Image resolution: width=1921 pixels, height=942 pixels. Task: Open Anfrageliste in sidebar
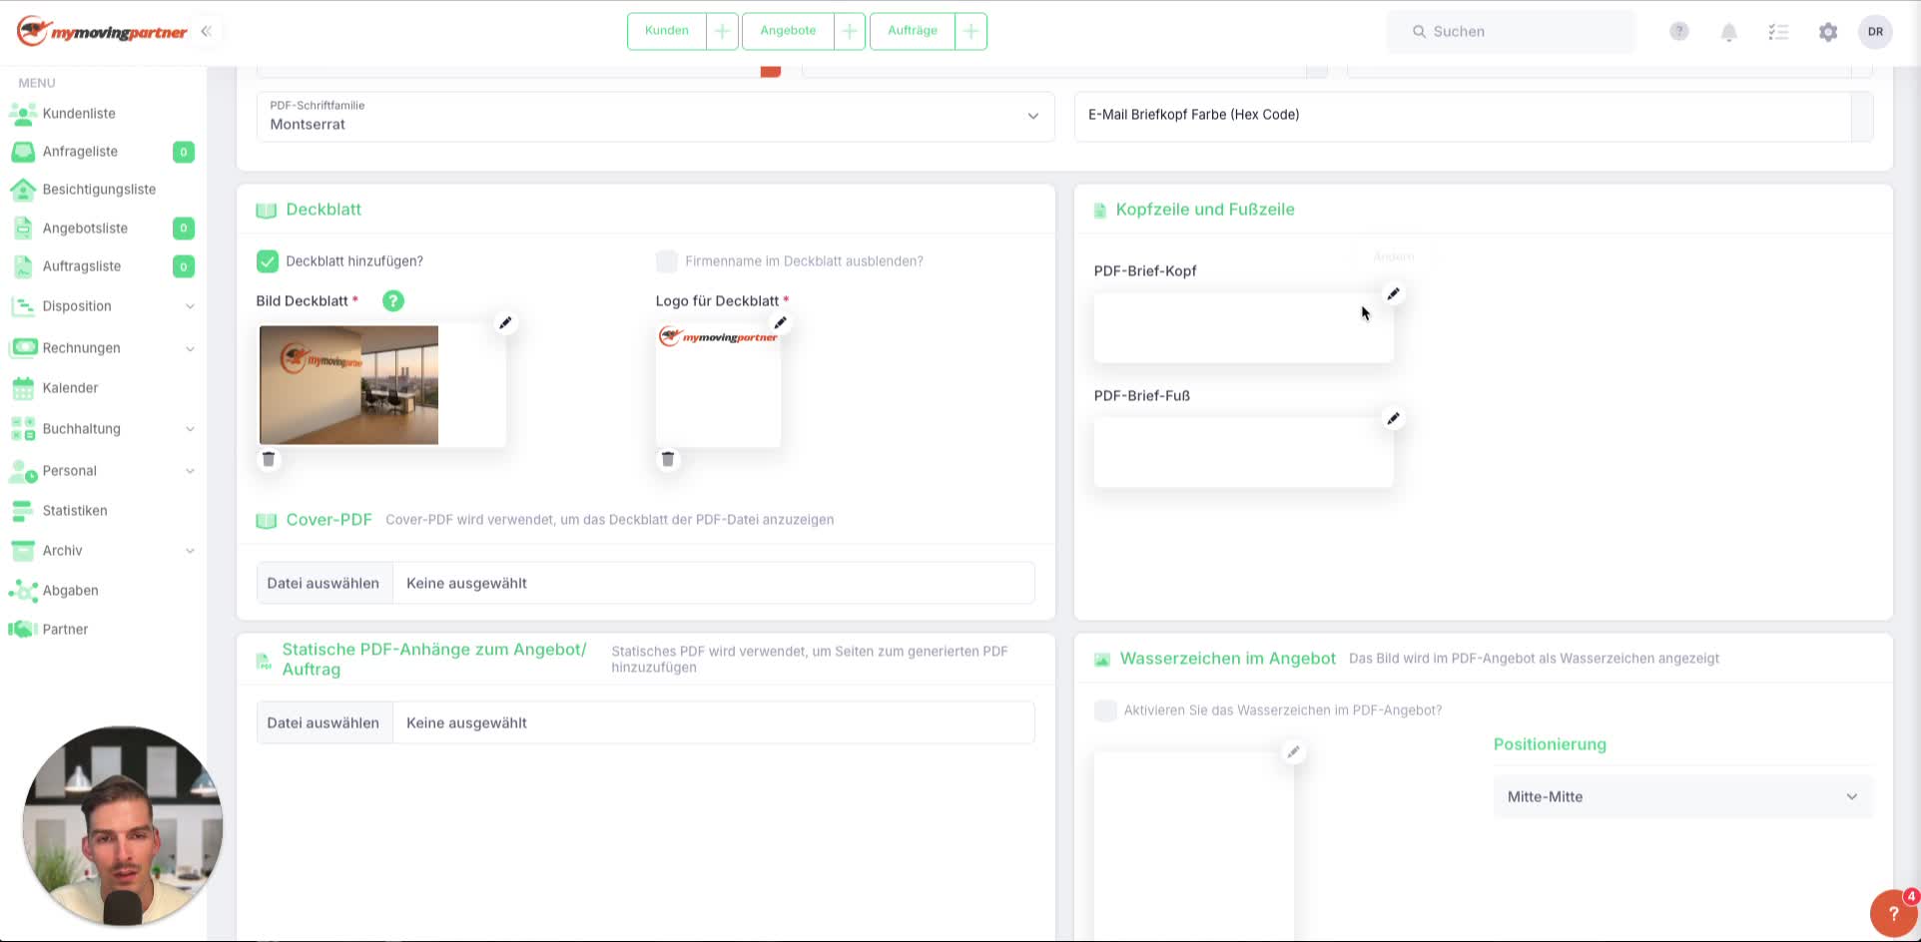(80, 152)
